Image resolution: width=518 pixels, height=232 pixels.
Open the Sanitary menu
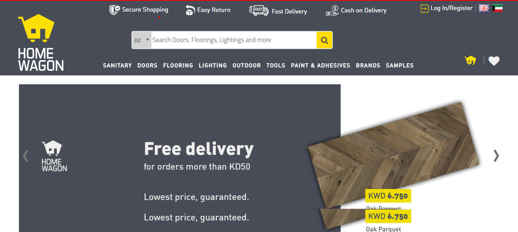[x=117, y=65]
